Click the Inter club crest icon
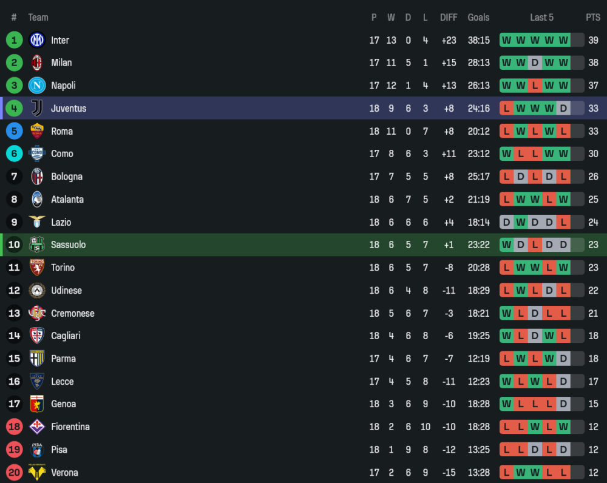 (37, 40)
